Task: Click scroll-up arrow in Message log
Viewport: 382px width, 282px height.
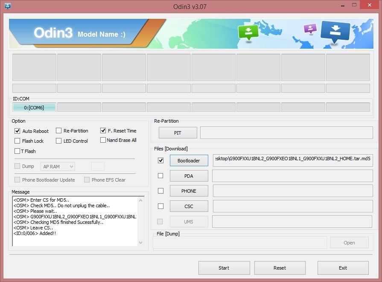Action: (140, 200)
